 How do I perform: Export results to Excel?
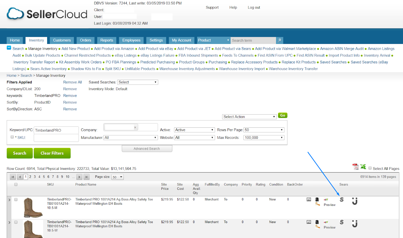[363, 167]
